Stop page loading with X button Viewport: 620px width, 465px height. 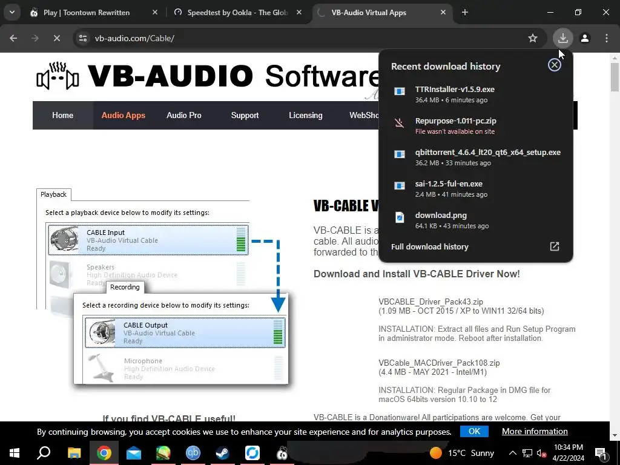tap(56, 38)
